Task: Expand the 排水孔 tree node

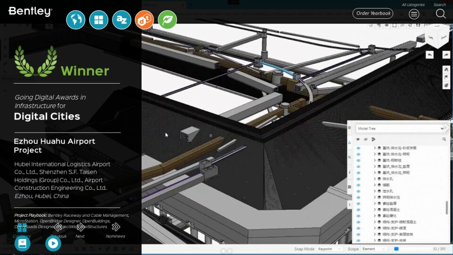Action: (x=375, y=179)
